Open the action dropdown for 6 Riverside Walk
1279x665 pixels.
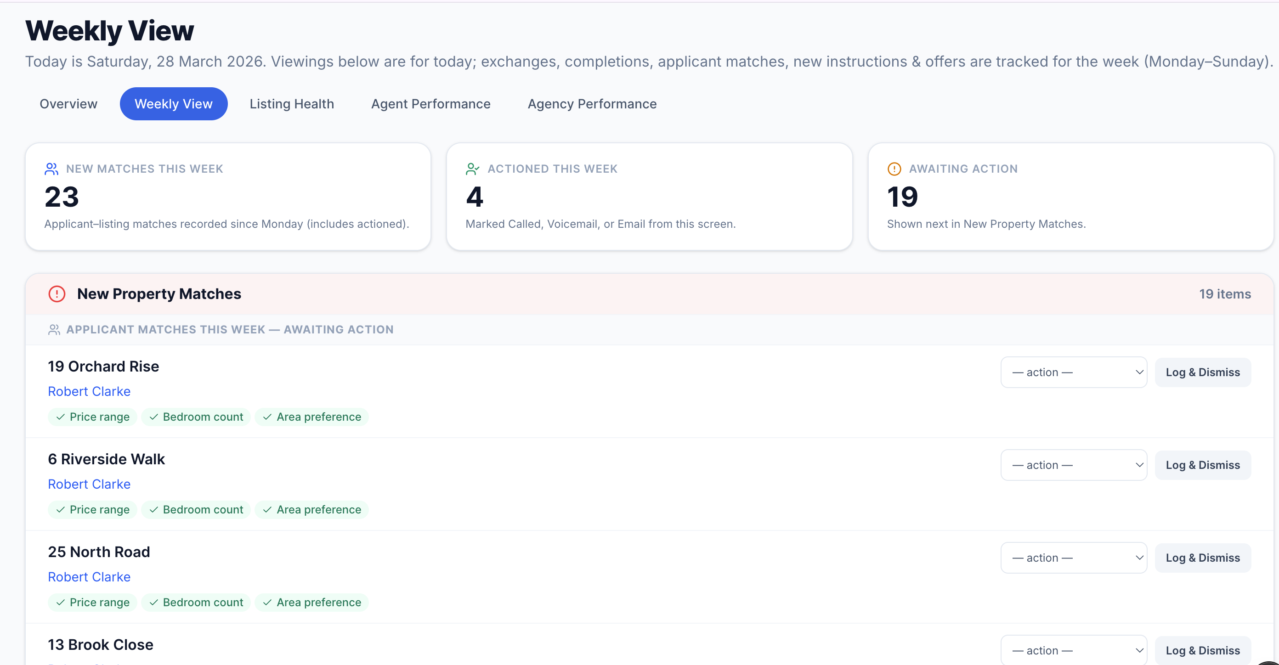click(x=1074, y=464)
